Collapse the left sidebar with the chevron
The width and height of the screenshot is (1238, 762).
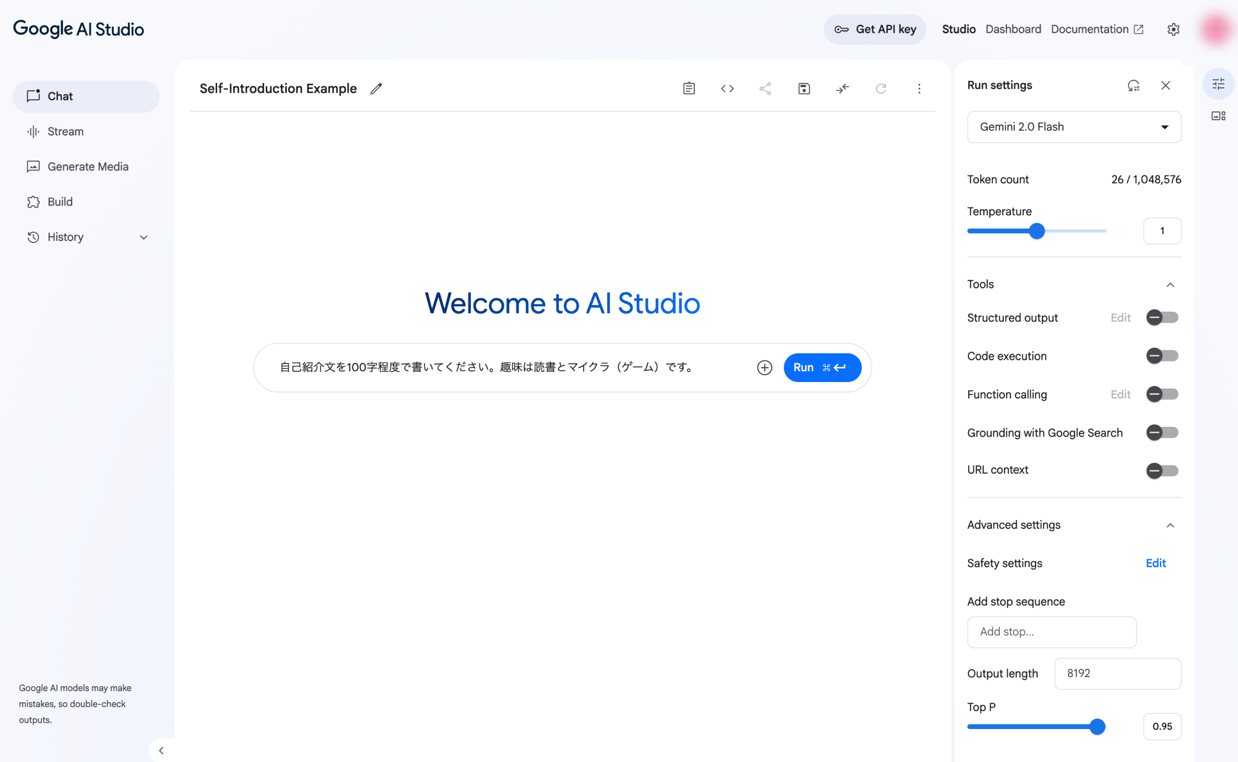pyautogui.click(x=161, y=750)
